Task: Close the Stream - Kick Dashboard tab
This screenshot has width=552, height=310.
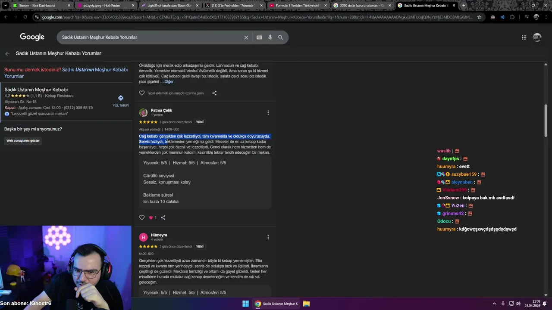Action: click(69, 6)
